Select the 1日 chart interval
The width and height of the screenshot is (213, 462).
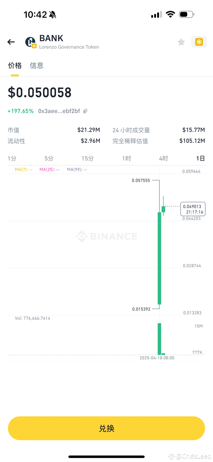201,158
